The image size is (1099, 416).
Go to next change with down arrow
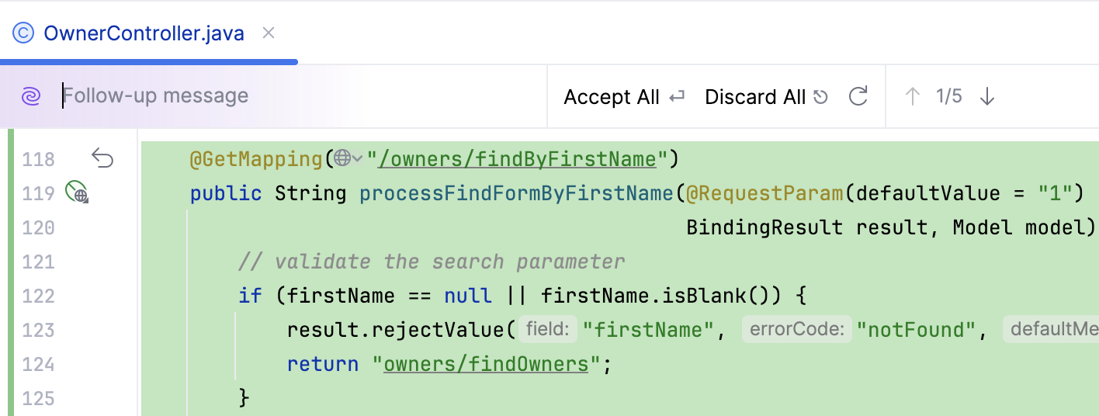pyautogui.click(x=987, y=97)
